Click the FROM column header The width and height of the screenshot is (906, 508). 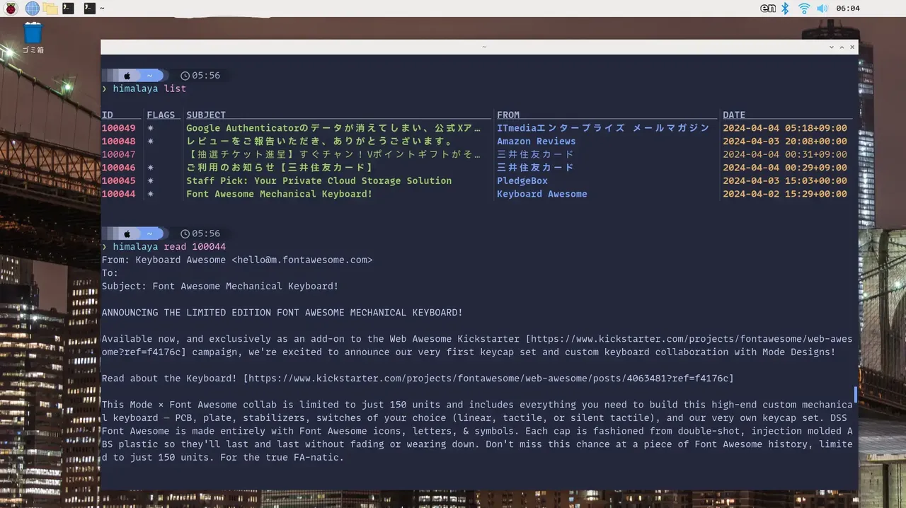508,115
